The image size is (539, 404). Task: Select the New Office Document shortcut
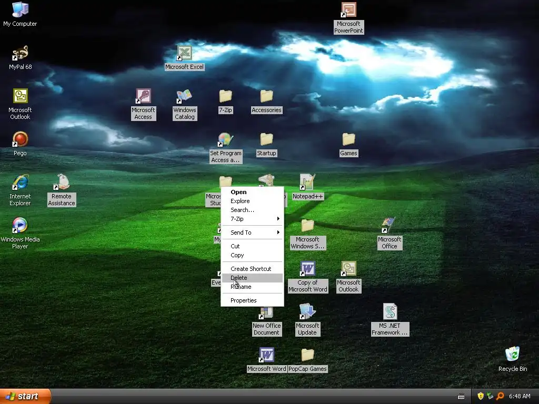[266, 320]
